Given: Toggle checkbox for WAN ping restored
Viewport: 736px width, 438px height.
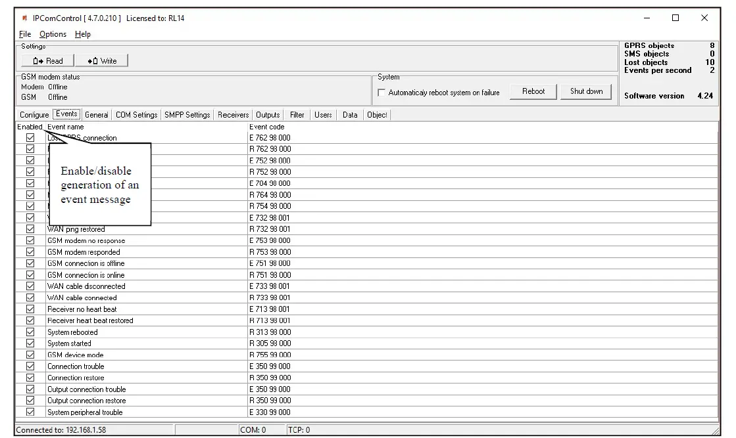Looking at the screenshot, I should [x=30, y=229].
